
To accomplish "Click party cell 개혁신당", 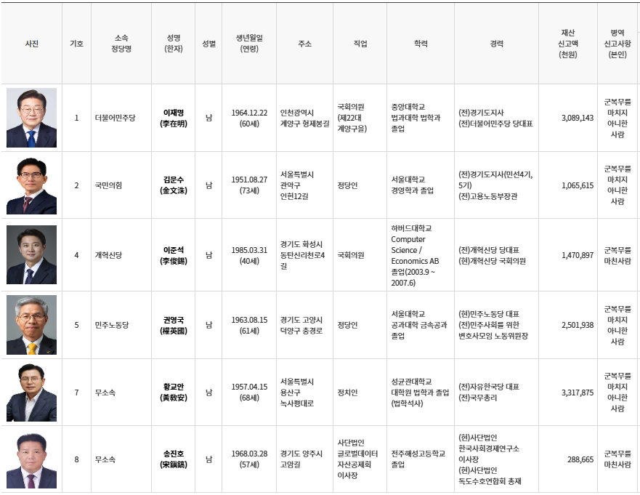I will [108, 255].
